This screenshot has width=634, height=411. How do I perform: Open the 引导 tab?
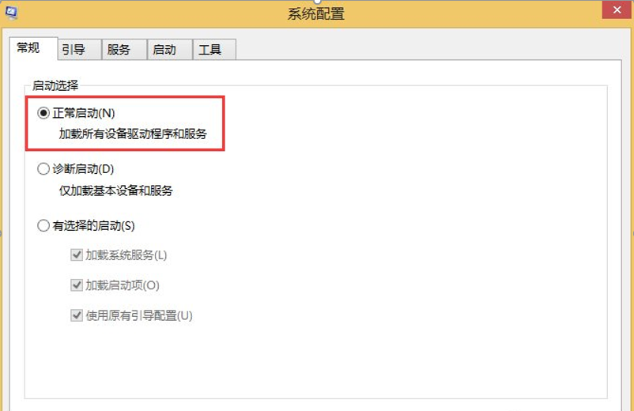click(x=74, y=49)
